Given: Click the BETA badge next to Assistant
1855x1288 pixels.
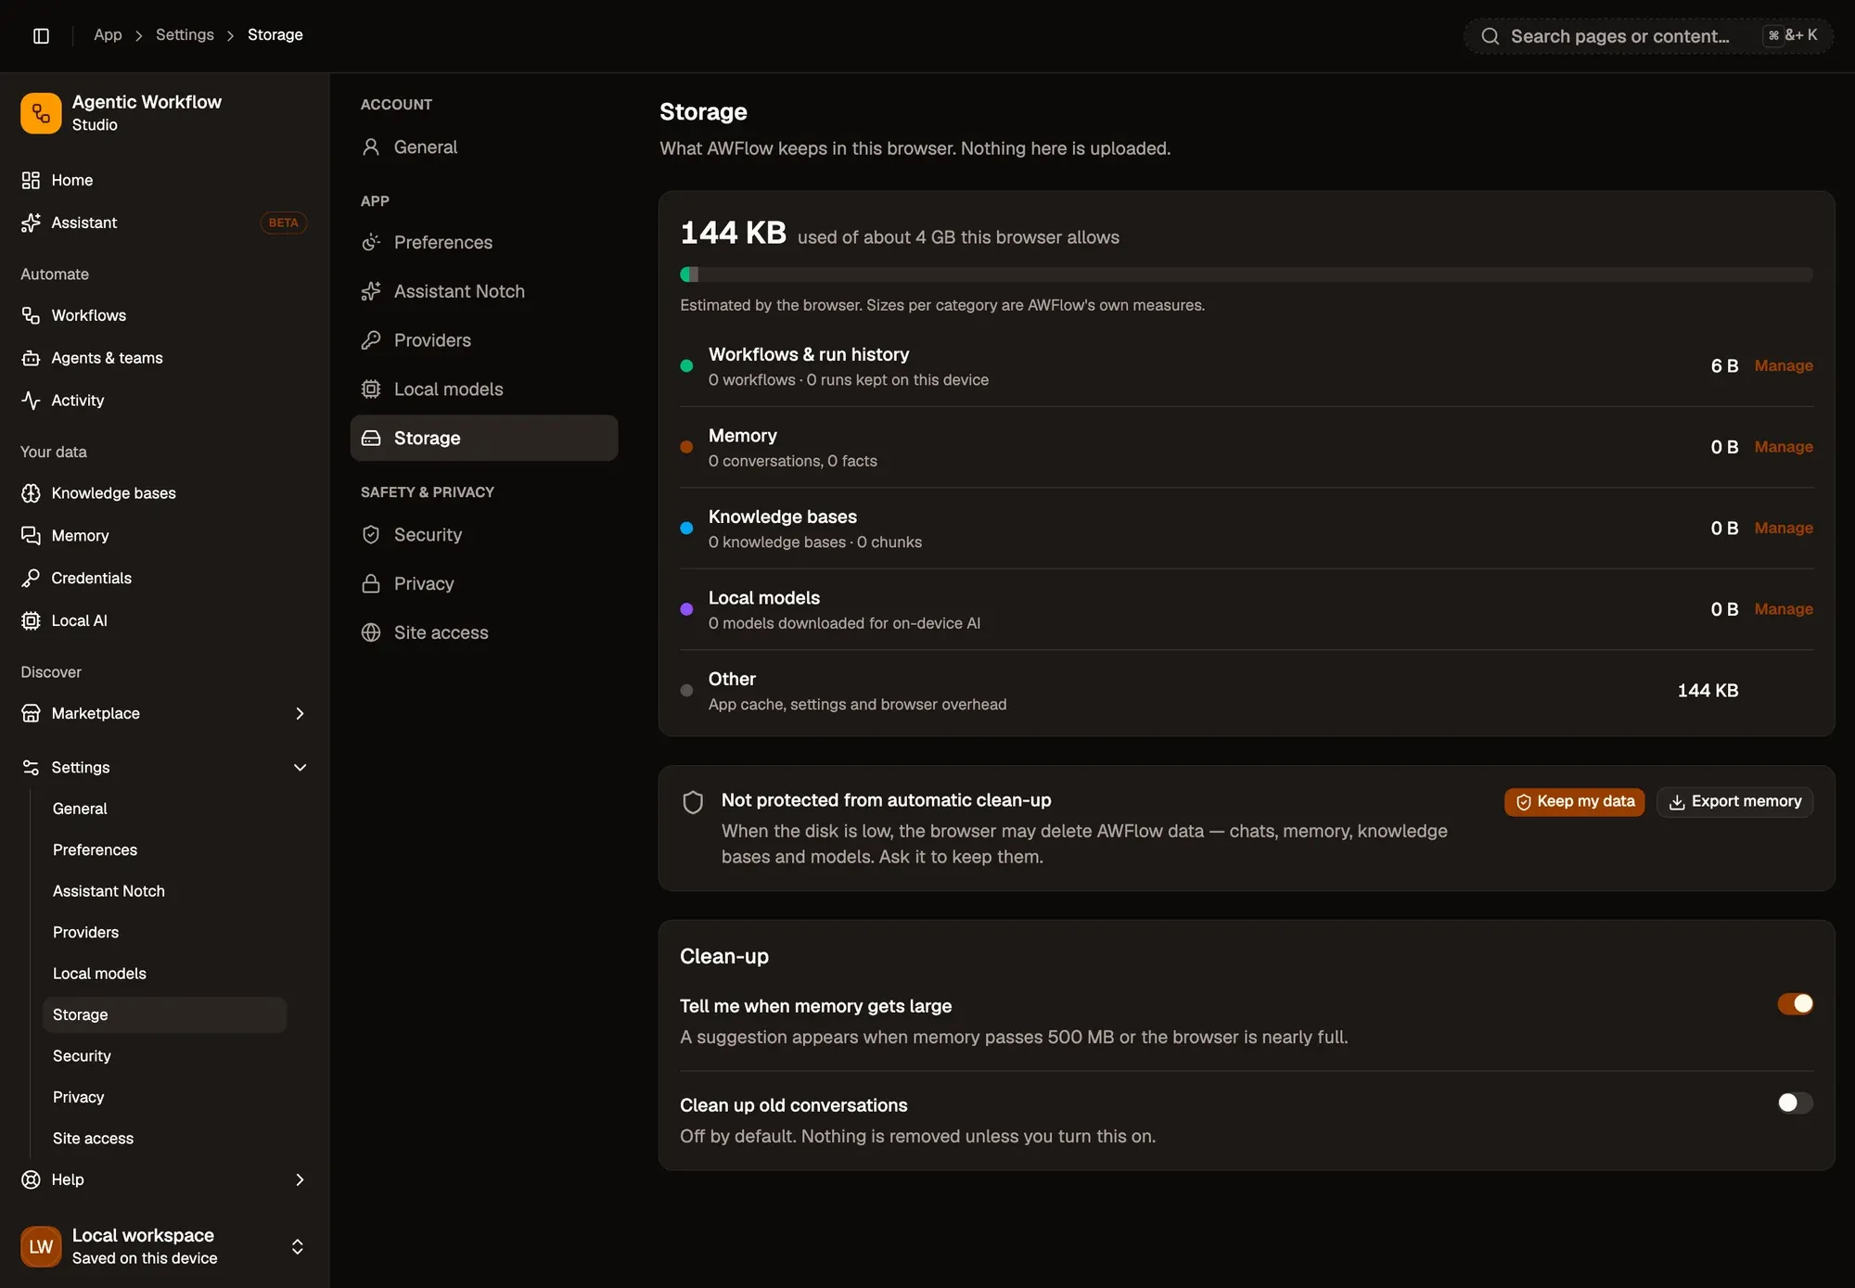Looking at the screenshot, I should click(283, 223).
